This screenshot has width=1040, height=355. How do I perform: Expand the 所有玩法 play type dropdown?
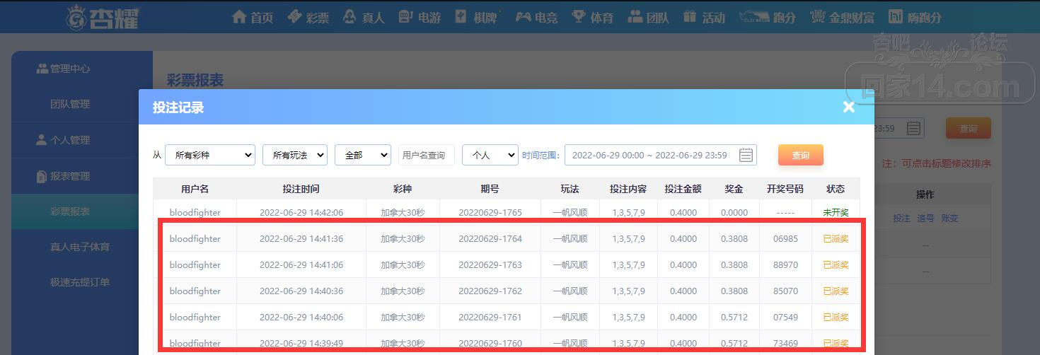tap(295, 155)
